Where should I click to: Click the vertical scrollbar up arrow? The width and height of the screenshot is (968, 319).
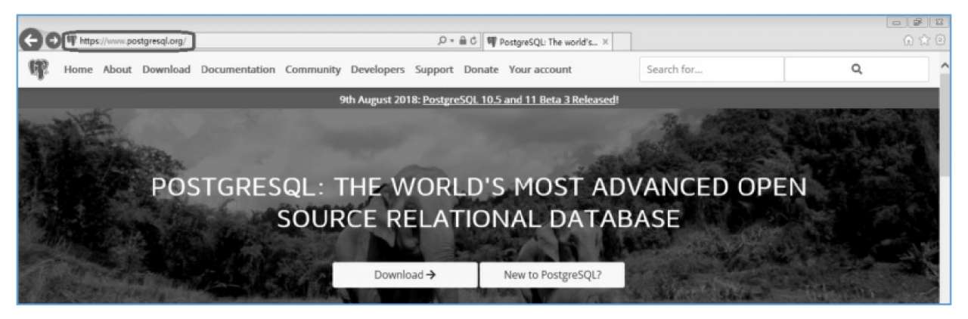click(x=944, y=67)
